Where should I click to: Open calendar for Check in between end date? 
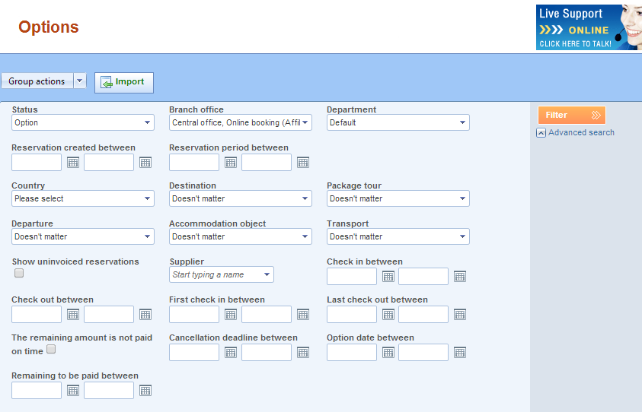click(x=460, y=276)
